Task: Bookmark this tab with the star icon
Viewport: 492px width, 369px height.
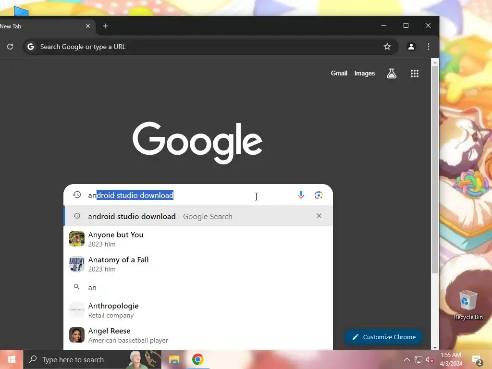Action: [x=387, y=47]
